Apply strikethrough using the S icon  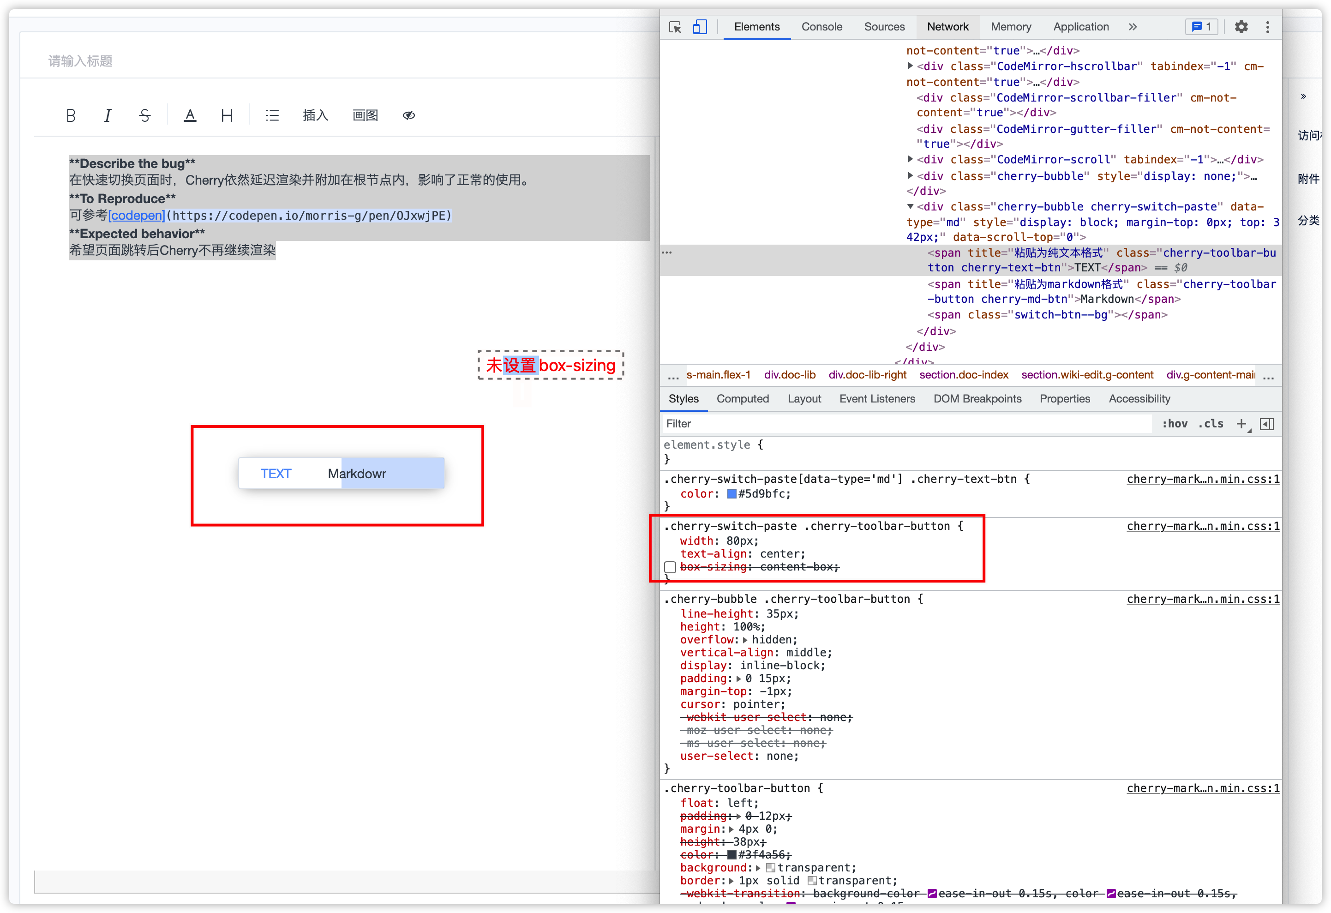point(145,114)
